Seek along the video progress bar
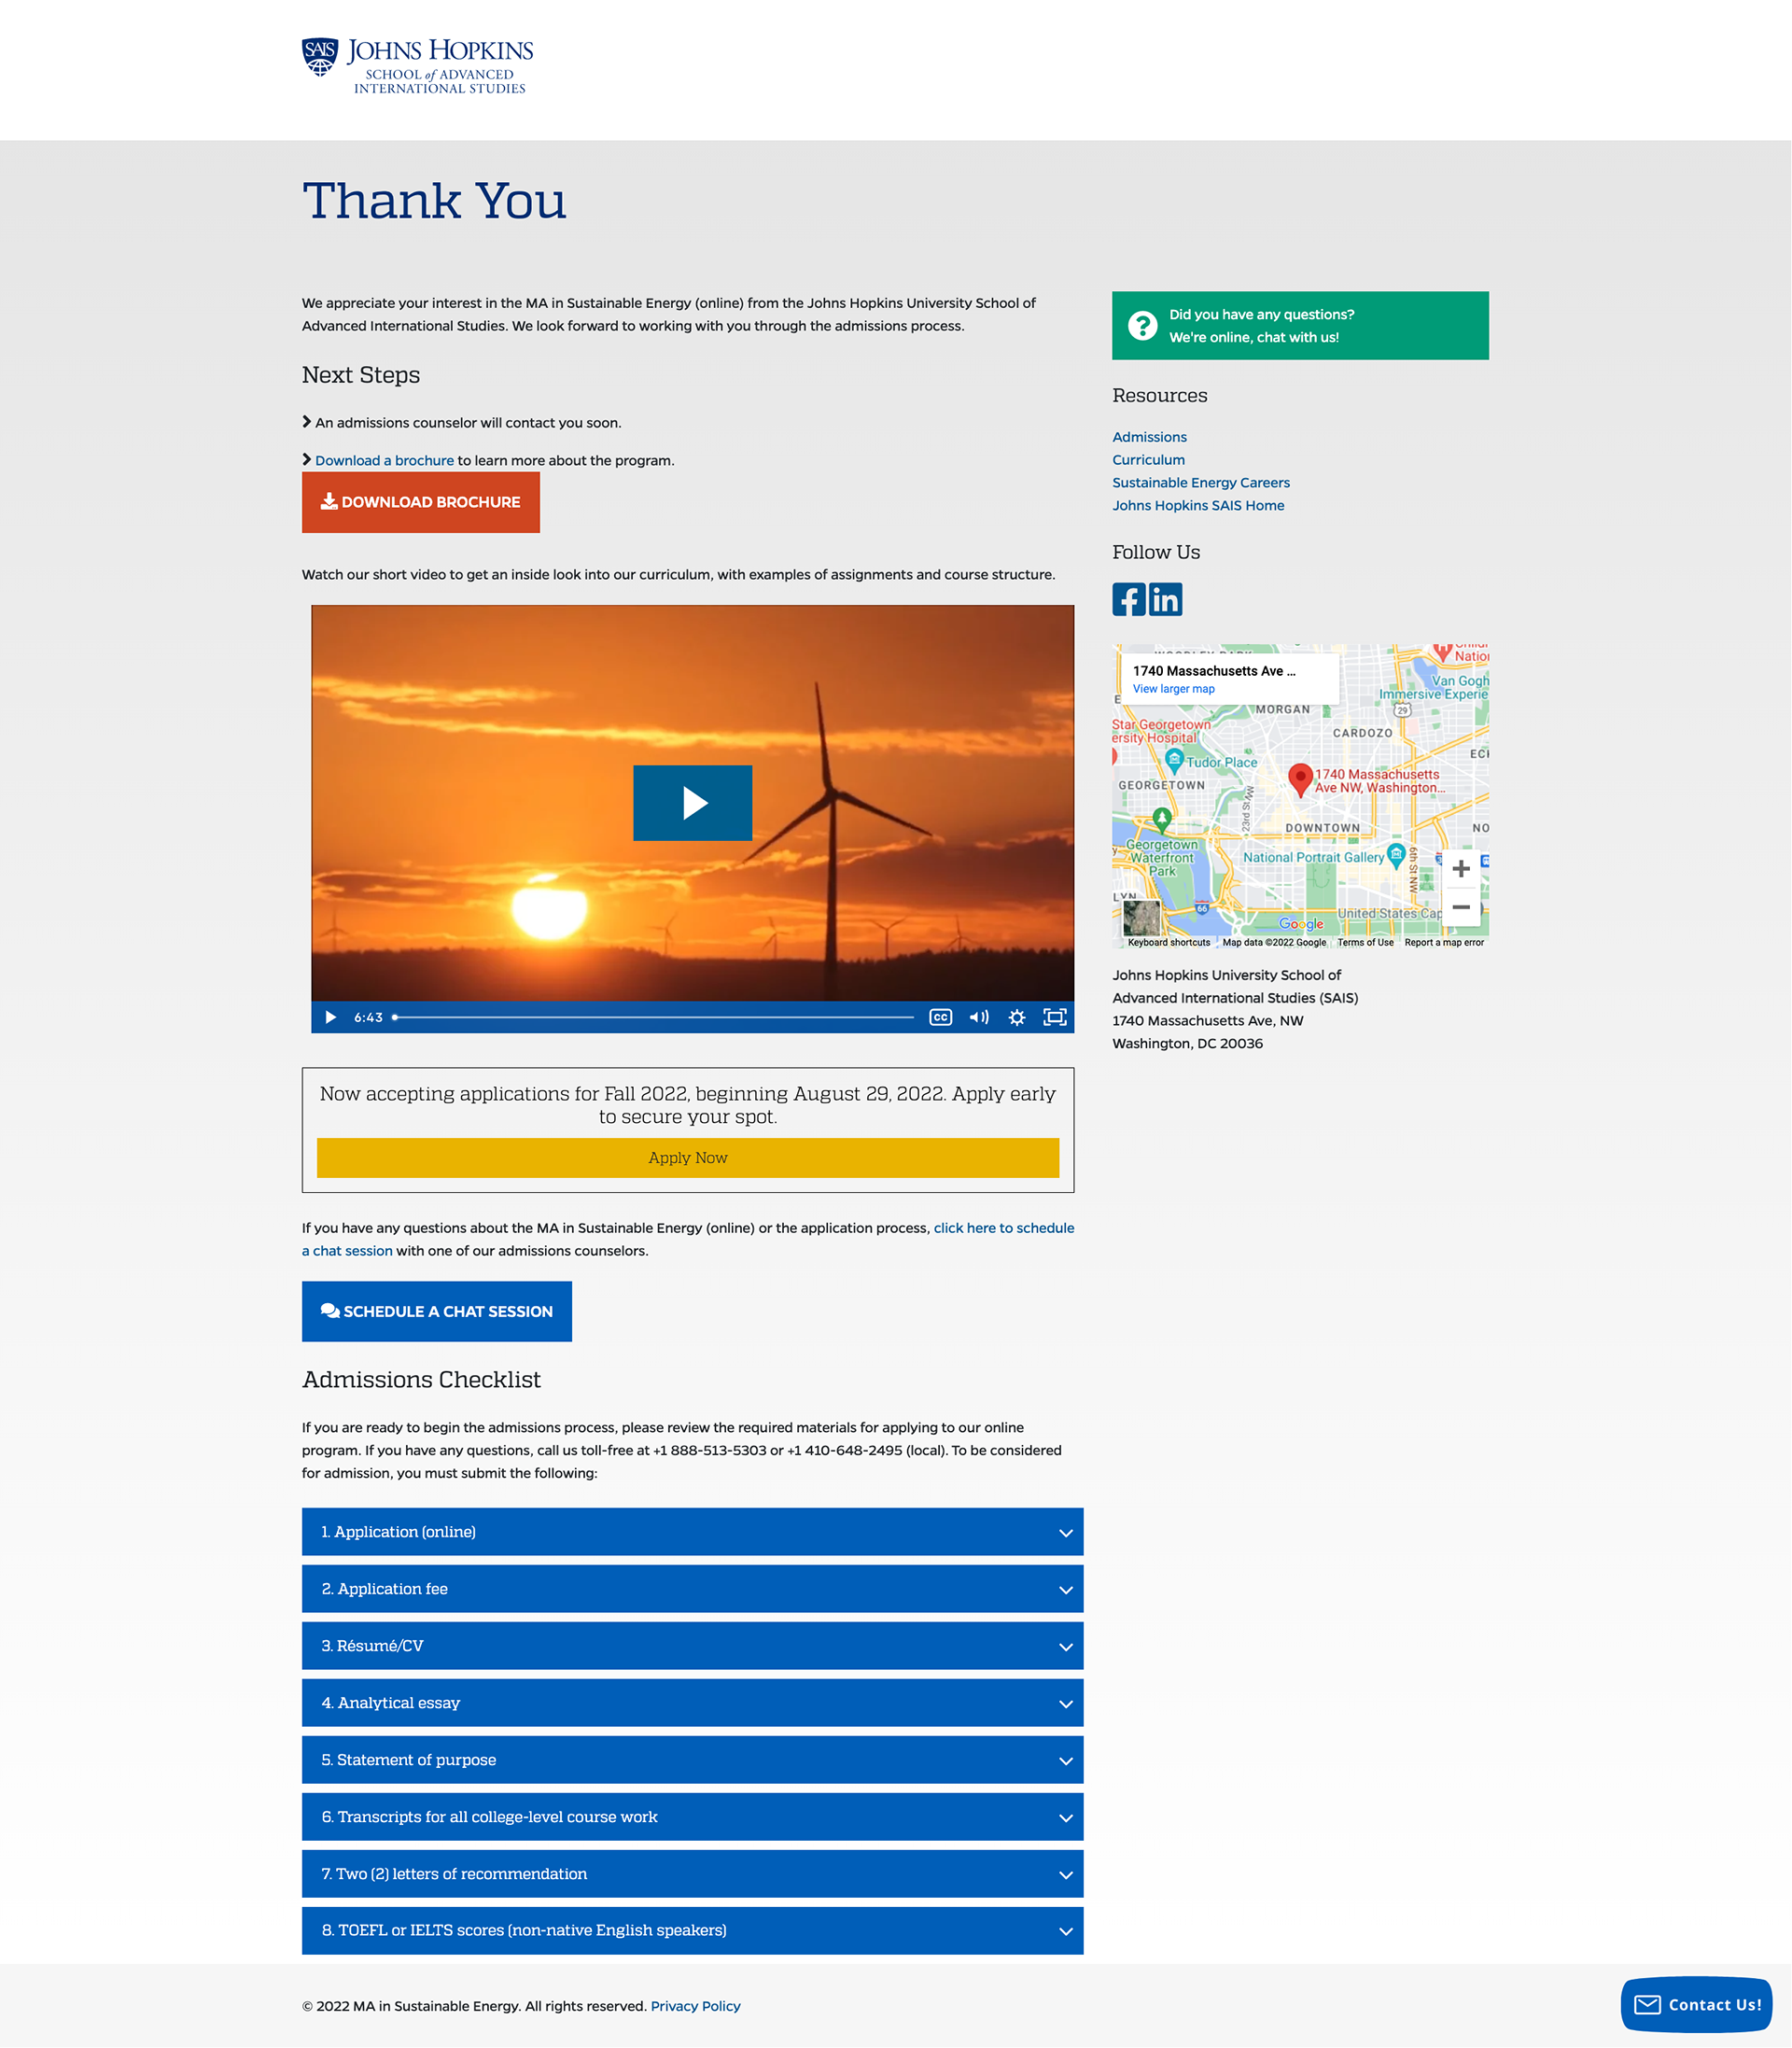 pyautogui.click(x=653, y=1017)
